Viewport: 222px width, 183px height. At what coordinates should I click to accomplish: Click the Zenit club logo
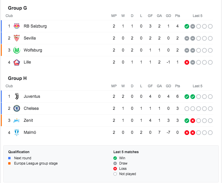17,120
